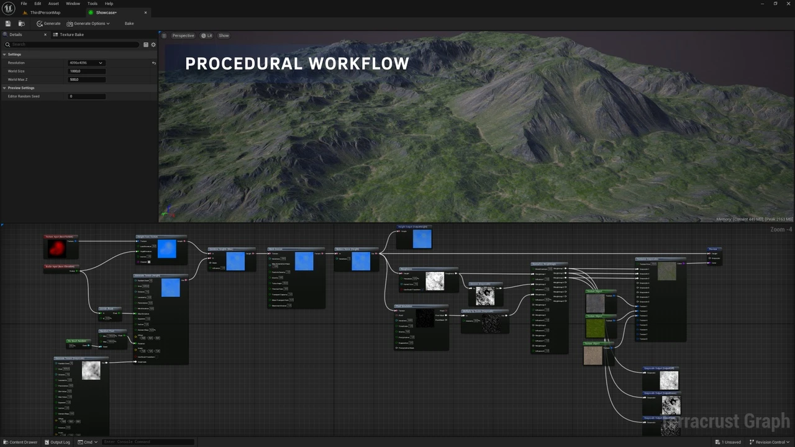The height and width of the screenshot is (447, 795).
Task: Open the Content Drawer
Action: point(20,442)
